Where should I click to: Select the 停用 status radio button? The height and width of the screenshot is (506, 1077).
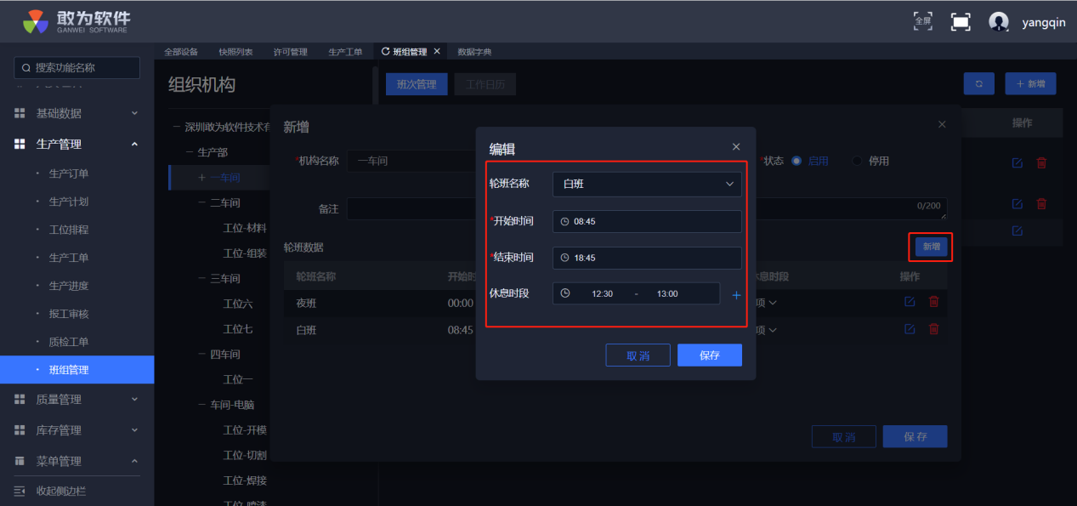click(856, 161)
